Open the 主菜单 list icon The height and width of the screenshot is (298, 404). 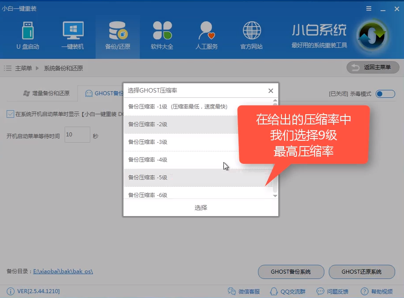point(7,68)
